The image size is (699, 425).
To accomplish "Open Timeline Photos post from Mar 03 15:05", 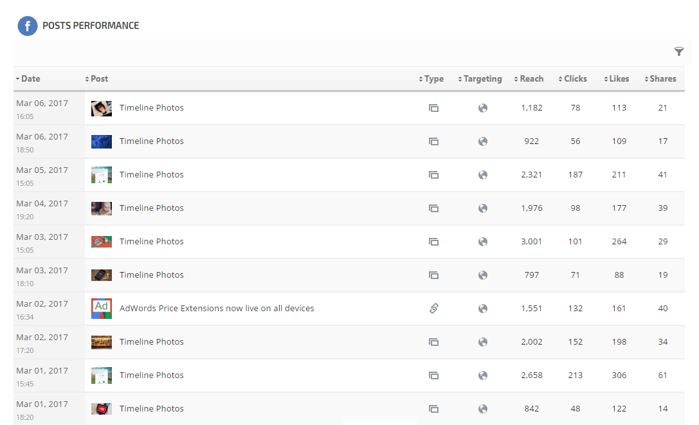I will 152,242.
